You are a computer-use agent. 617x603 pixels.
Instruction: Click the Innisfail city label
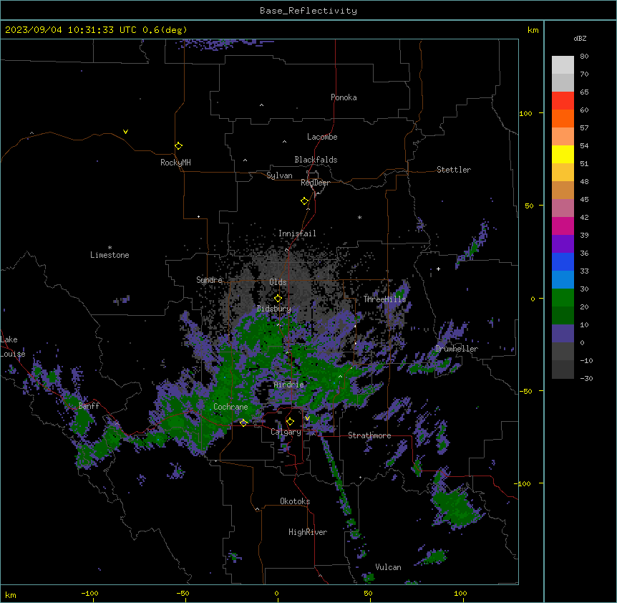(297, 233)
